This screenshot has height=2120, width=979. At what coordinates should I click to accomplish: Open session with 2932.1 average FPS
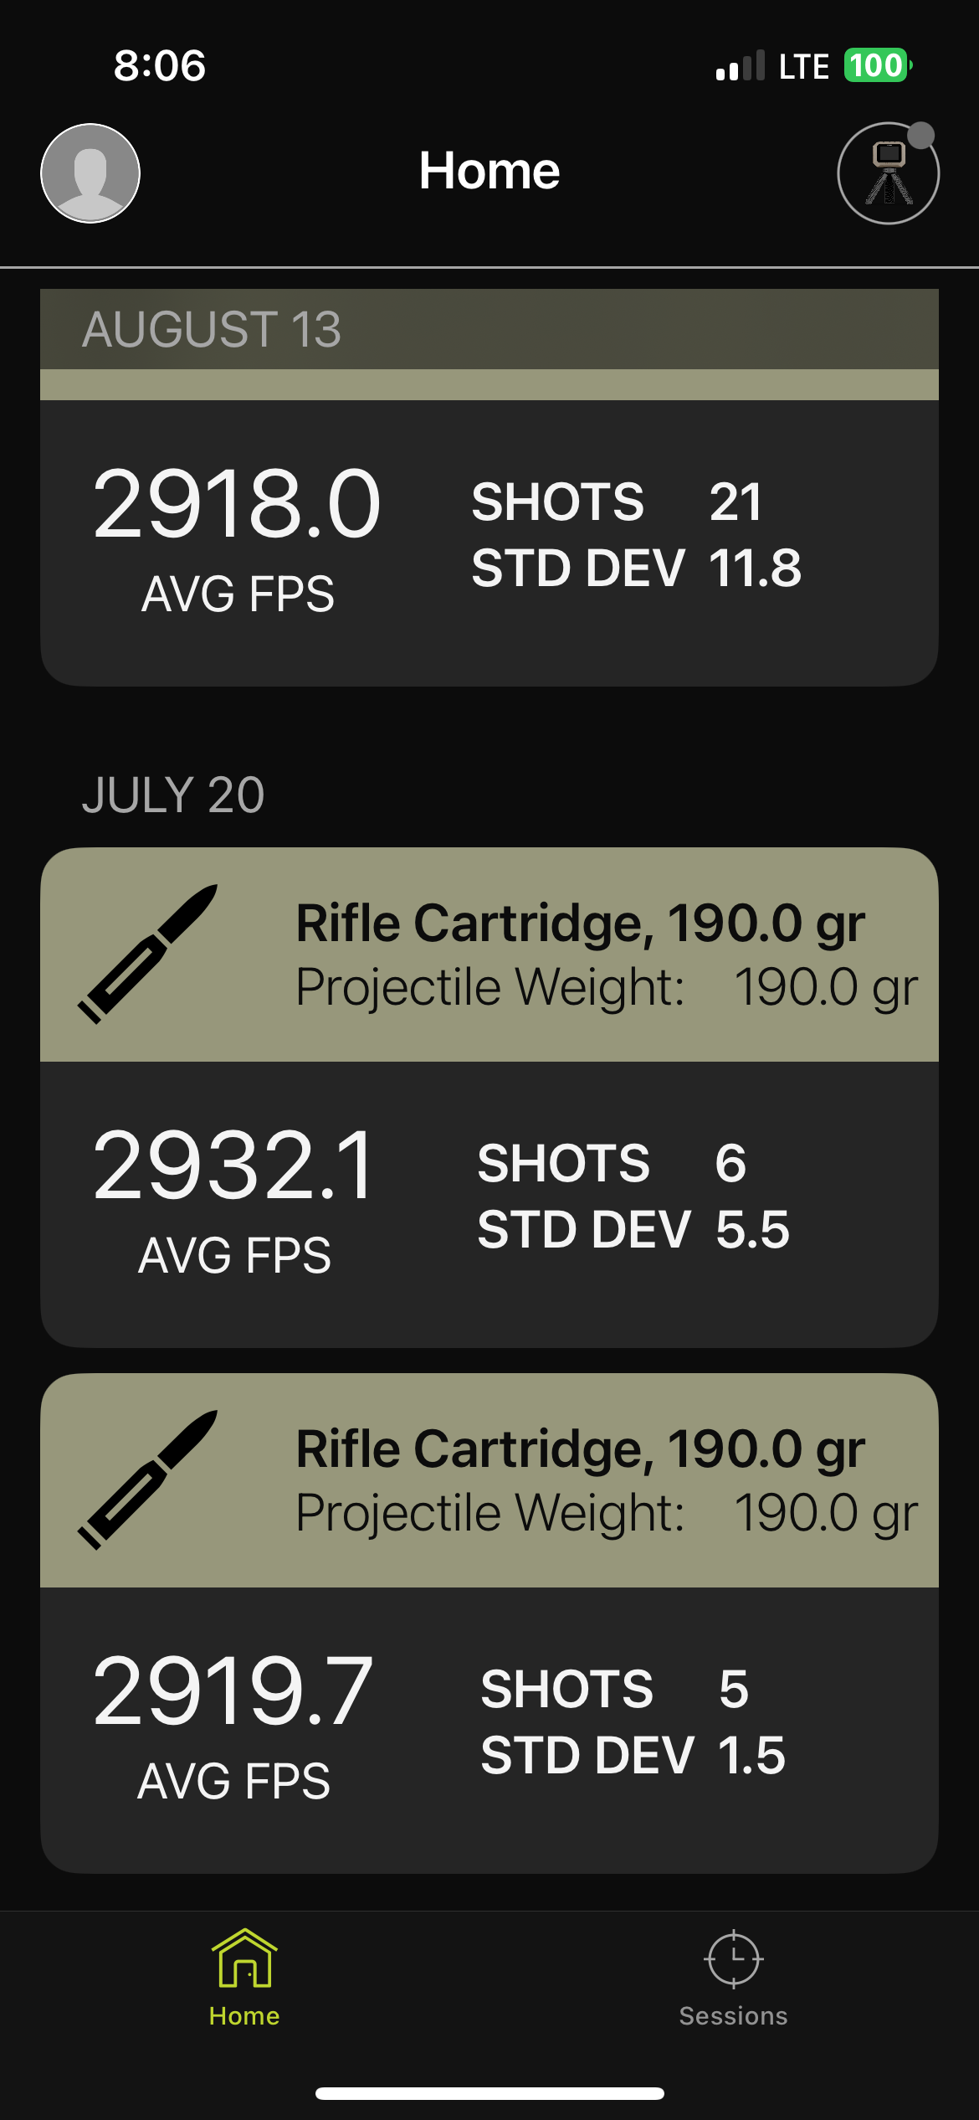(489, 1204)
